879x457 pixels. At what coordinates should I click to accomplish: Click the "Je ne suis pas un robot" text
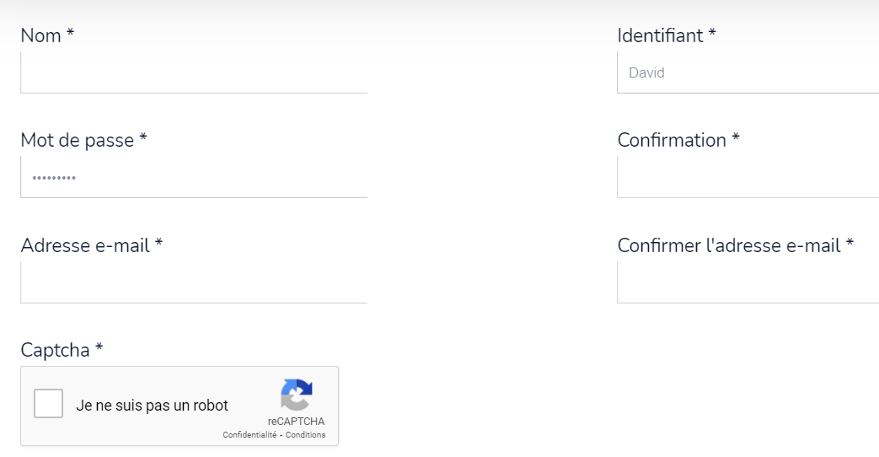152,406
